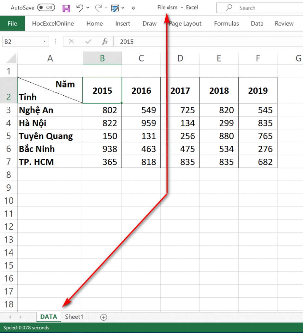Switch to the Formulas ribbon tab
The width and height of the screenshot is (303, 333).
pyautogui.click(x=226, y=23)
